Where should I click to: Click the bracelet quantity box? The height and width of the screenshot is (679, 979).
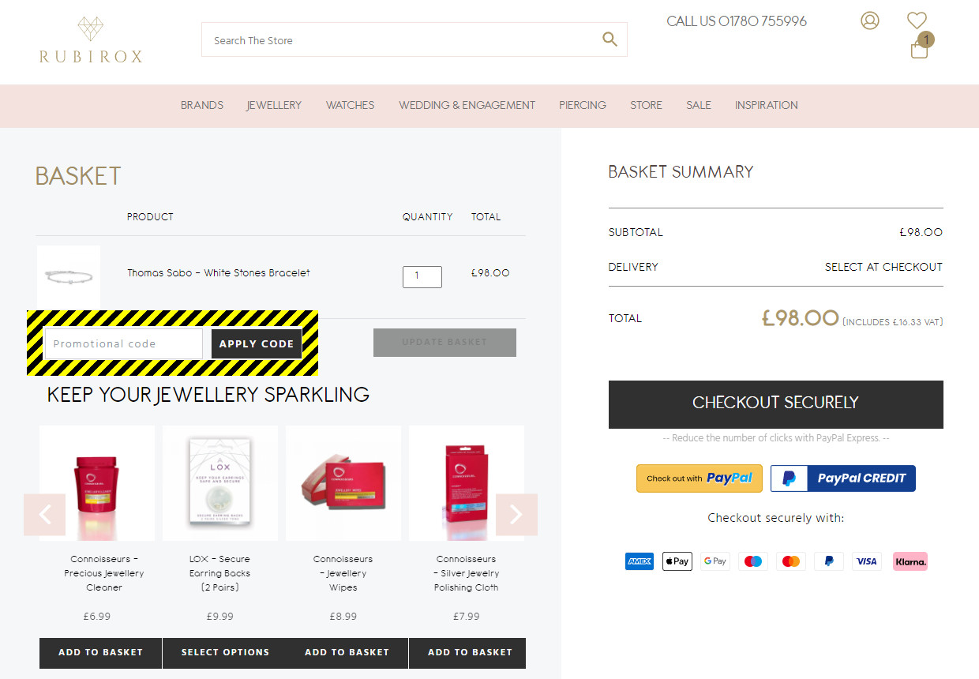tap(422, 276)
